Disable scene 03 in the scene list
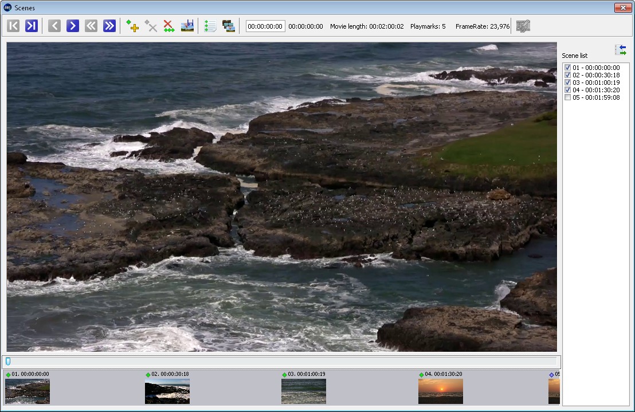 click(567, 83)
